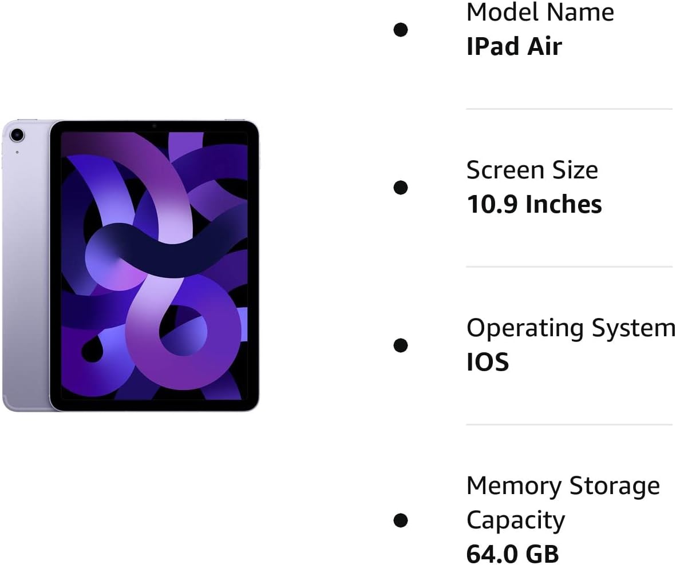This screenshot has height=565, width=676.
Task: Click the bullet beside Screen Size
Action: (x=401, y=188)
